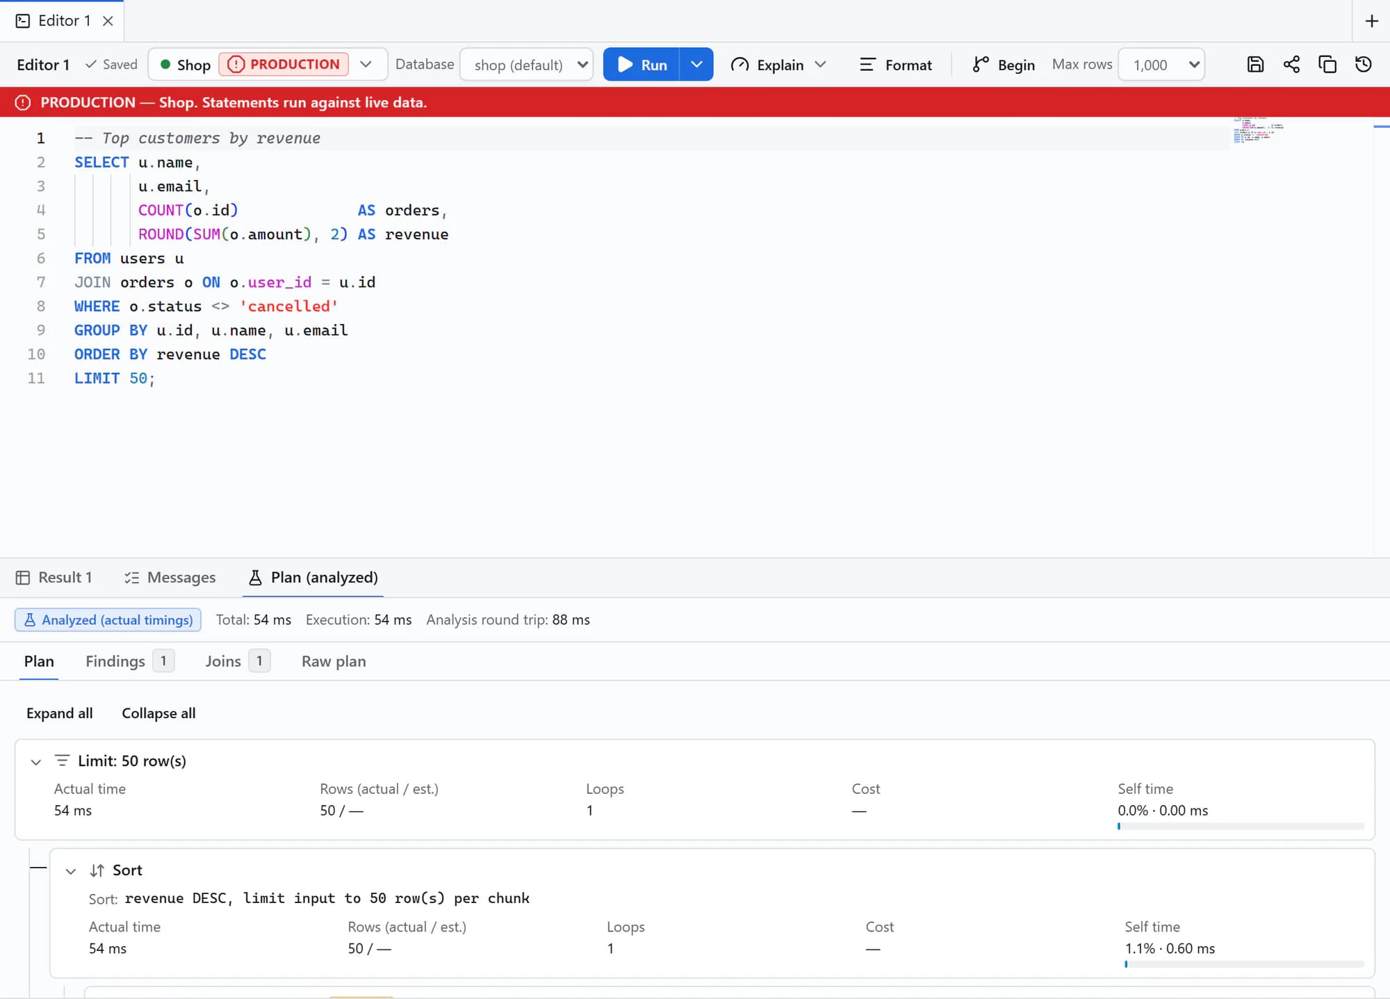This screenshot has height=999, width=1390.
Task: Click the editor vertical scrollbar
Action: (x=1382, y=337)
